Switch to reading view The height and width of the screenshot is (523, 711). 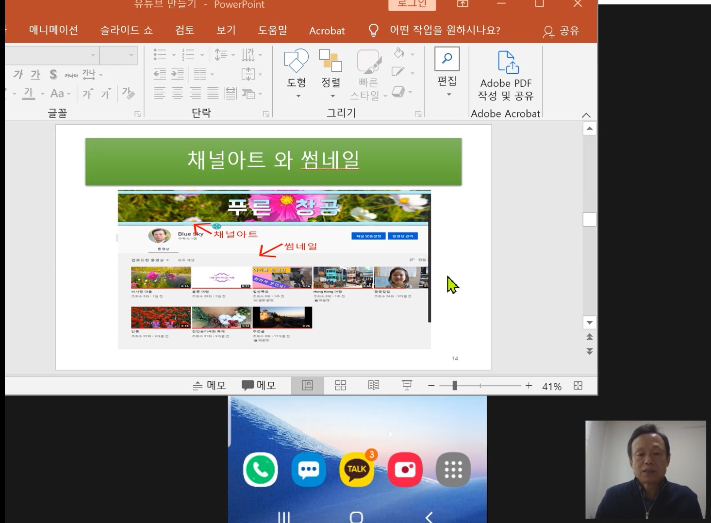[x=374, y=386]
